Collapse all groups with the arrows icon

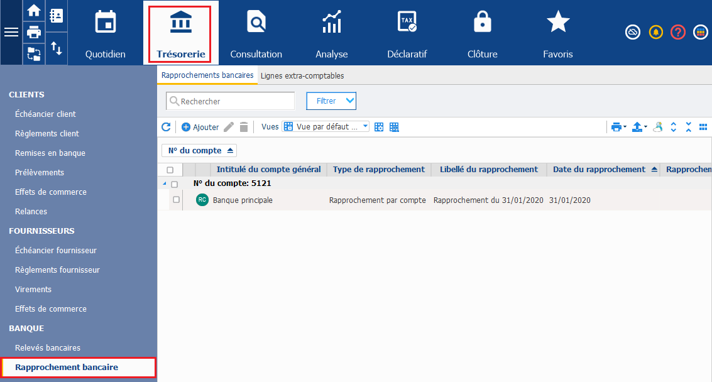click(688, 127)
